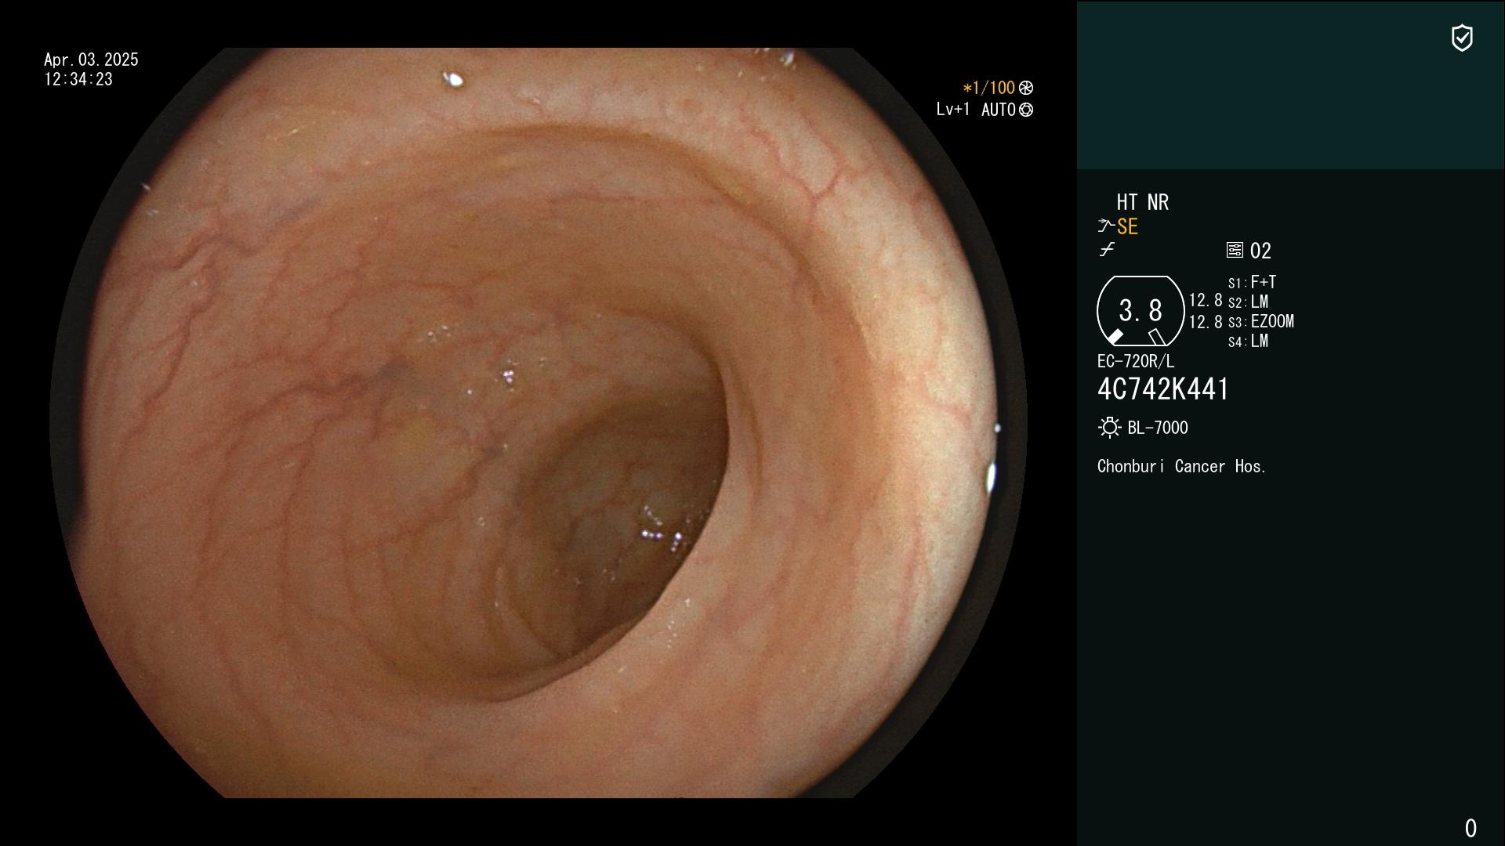Click the S2: LM switch assignment
The width and height of the screenshot is (1505, 846).
pos(1249,302)
